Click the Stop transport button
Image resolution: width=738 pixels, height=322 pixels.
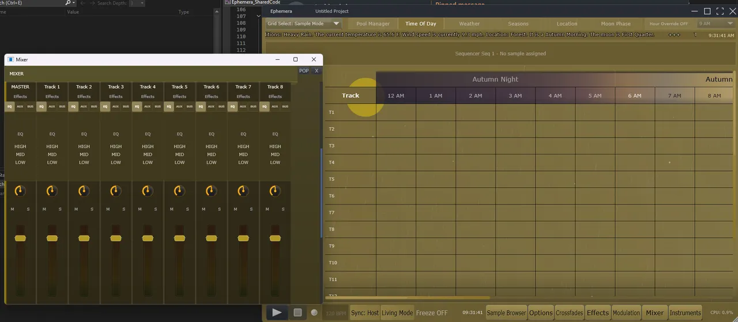(298, 312)
